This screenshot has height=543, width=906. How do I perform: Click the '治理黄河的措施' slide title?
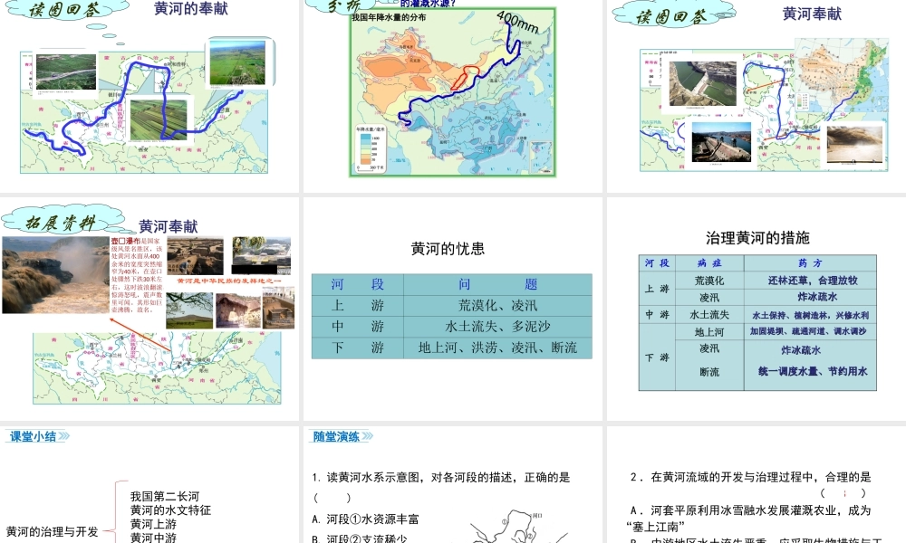pyautogui.click(x=757, y=238)
